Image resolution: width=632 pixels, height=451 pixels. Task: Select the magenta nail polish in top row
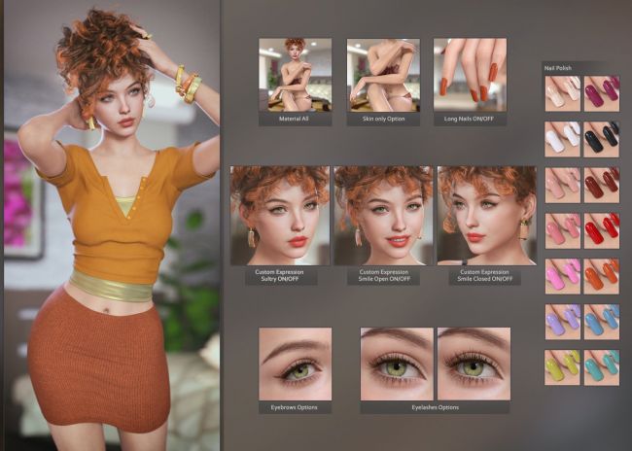(602, 93)
